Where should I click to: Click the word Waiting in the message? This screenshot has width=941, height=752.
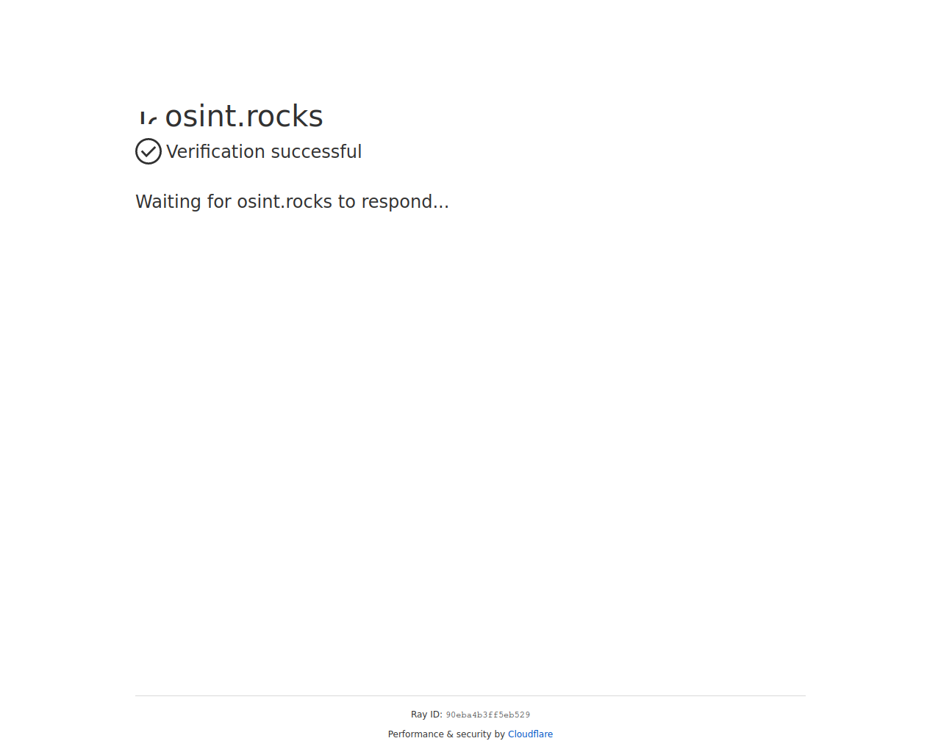tap(168, 202)
